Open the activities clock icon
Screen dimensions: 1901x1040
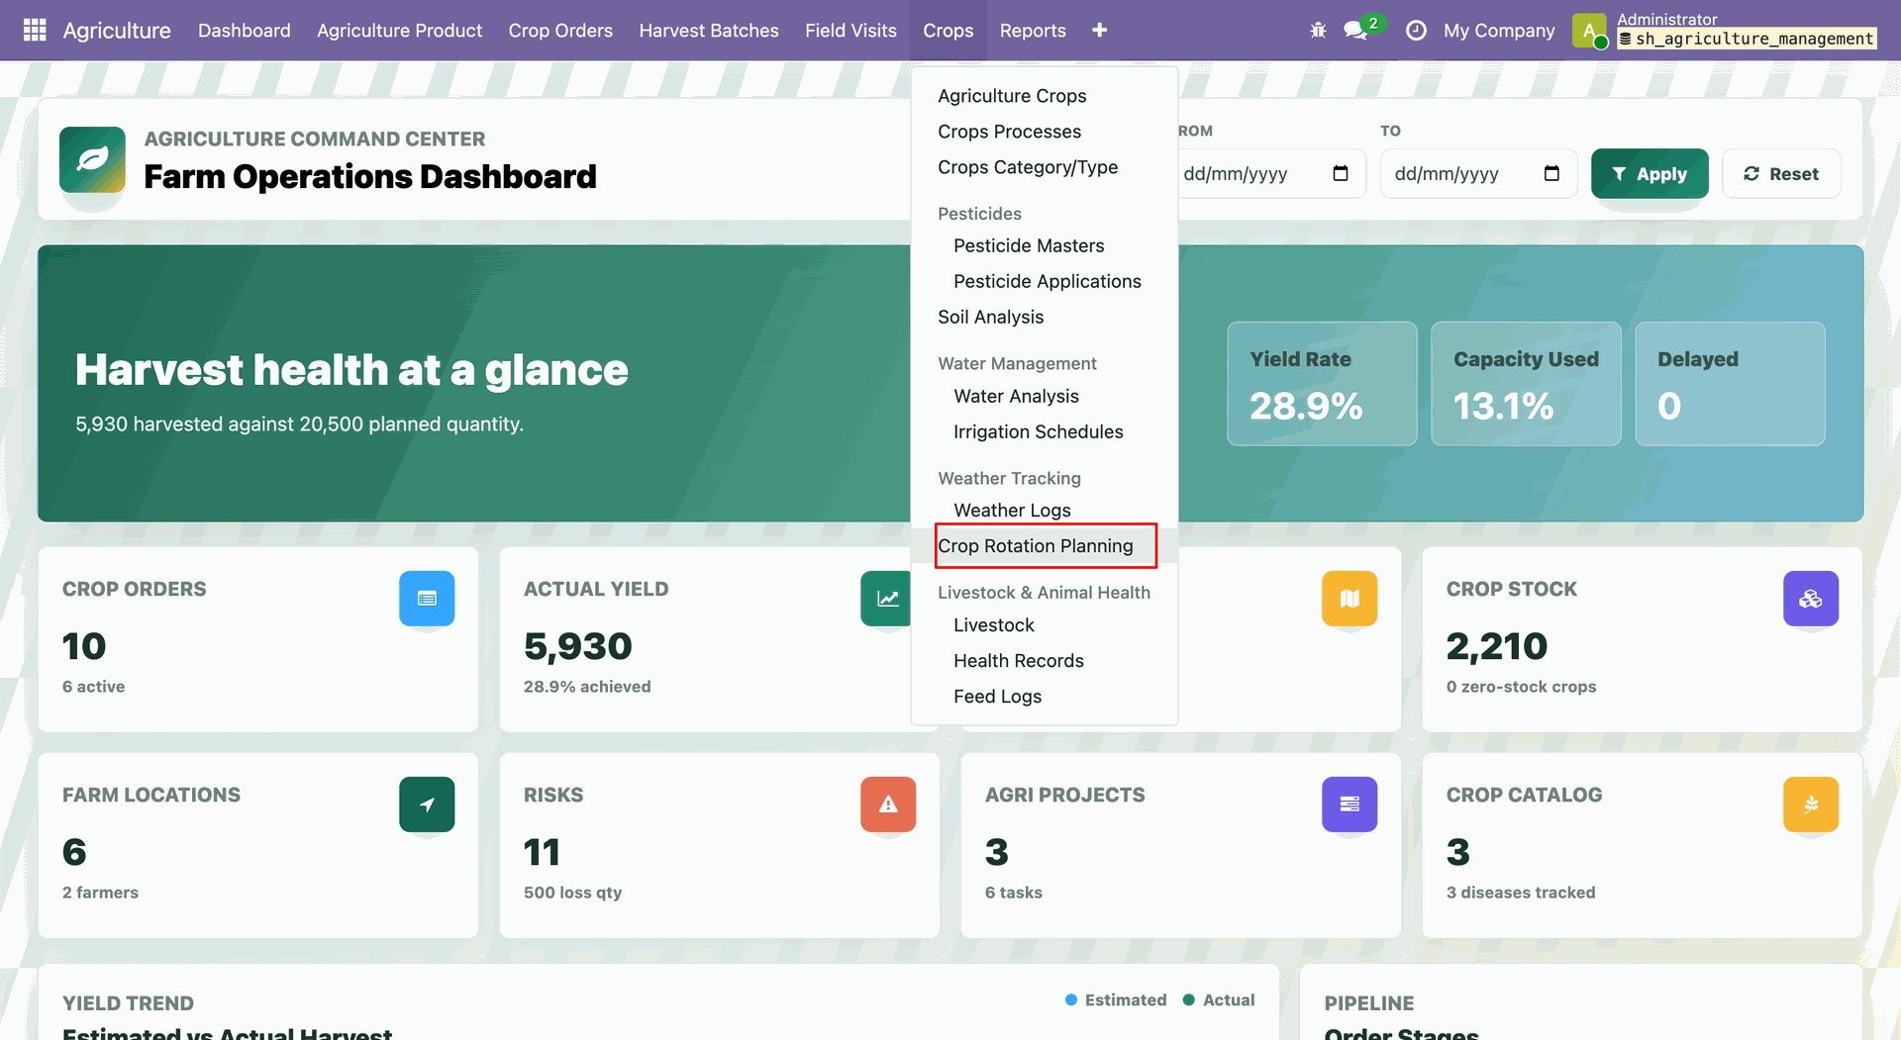tap(1416, 31)
